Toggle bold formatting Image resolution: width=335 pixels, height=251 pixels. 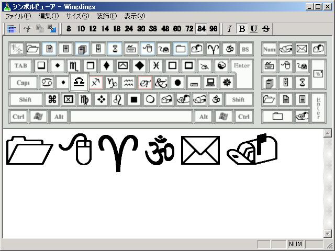point(242,29)
